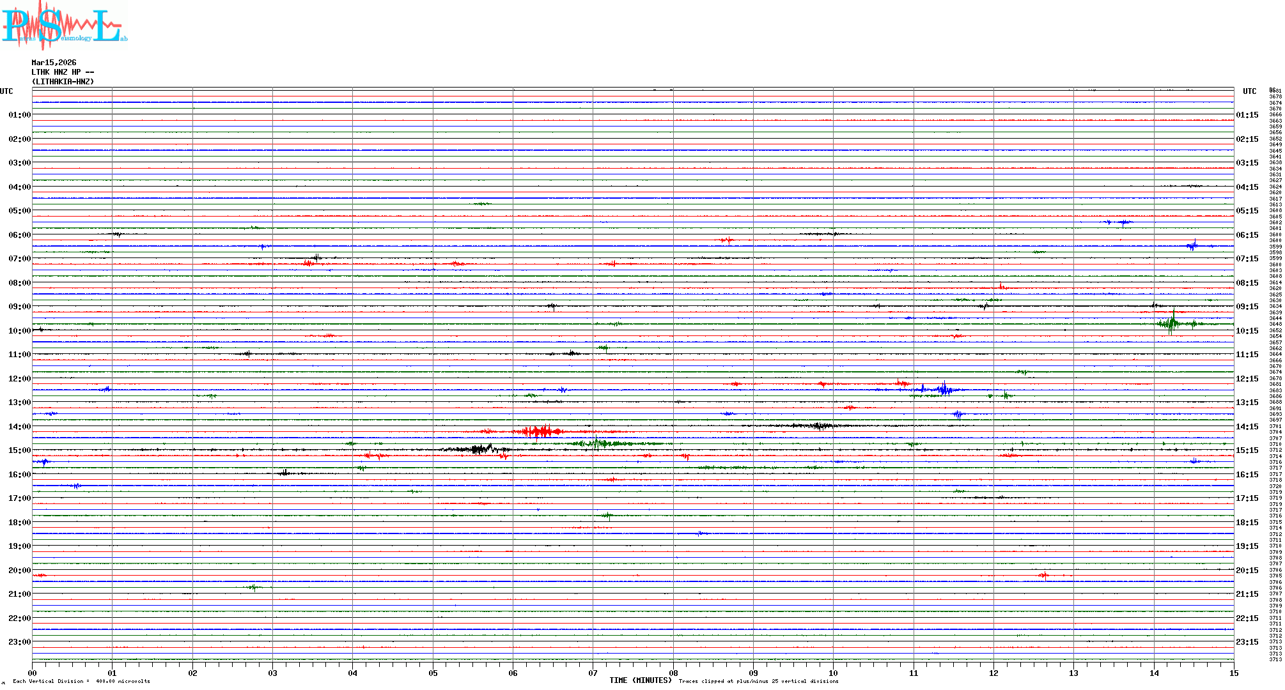Click the PSL seismology lab logo
Viewport: 1285px width, 690px height.
(x=64, y=24)
